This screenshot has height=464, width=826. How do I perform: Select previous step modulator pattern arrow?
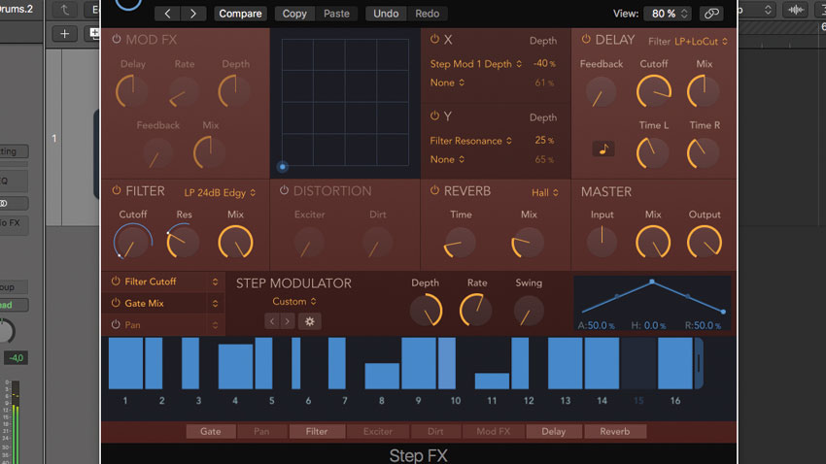[x=272, y=321]
